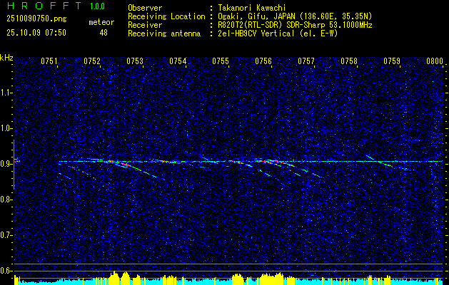Select the file name 2510090750.png
449x285 pixels.
click(36, 19)
